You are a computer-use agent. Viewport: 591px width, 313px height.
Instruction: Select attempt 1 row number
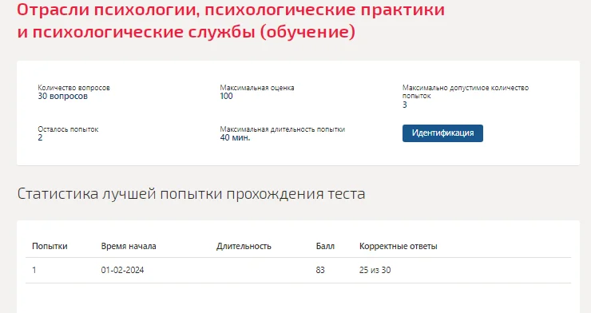coord(34,270)
